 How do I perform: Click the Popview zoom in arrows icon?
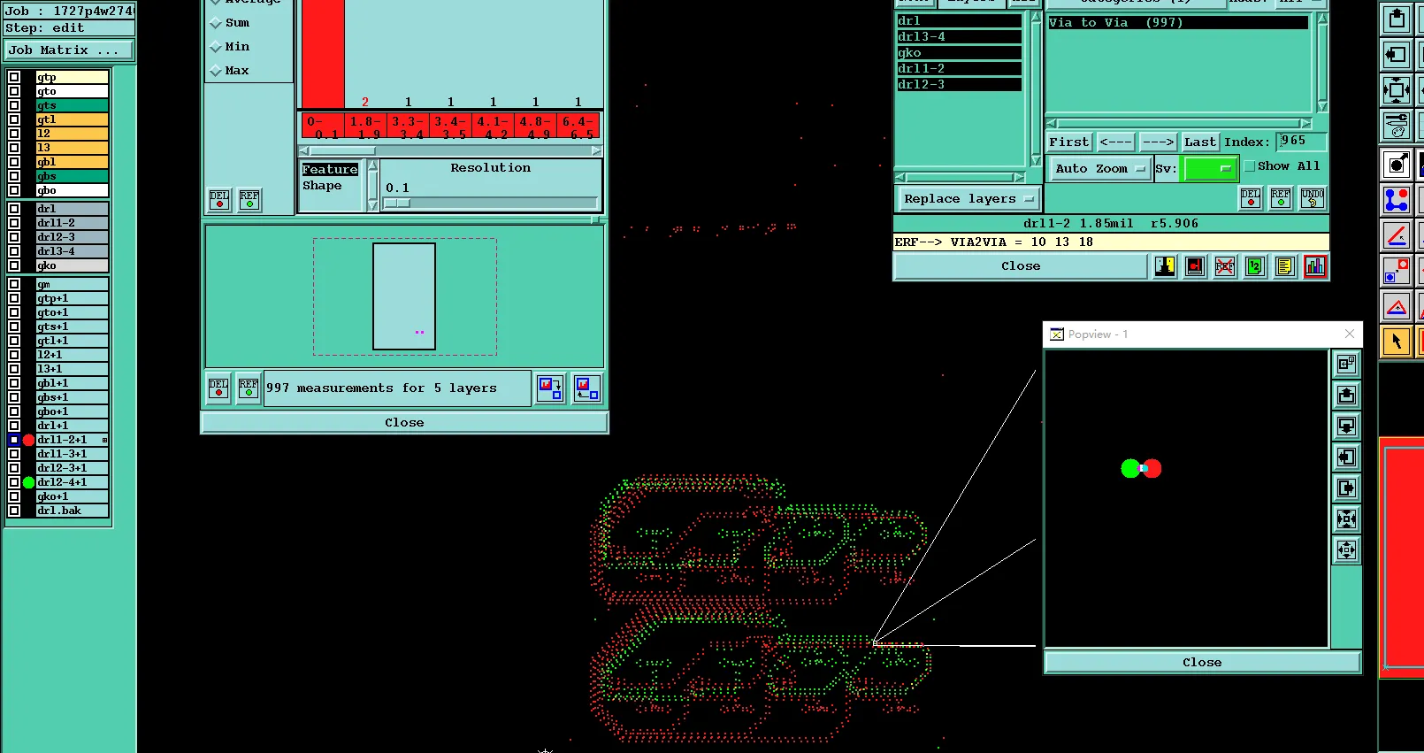pos(1346,519)
